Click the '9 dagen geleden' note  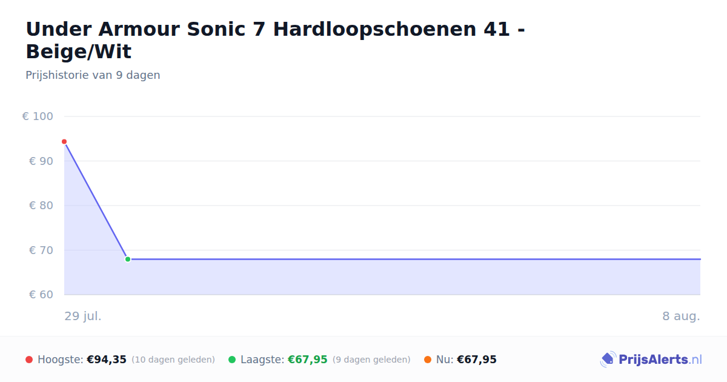tap(371, 360)
